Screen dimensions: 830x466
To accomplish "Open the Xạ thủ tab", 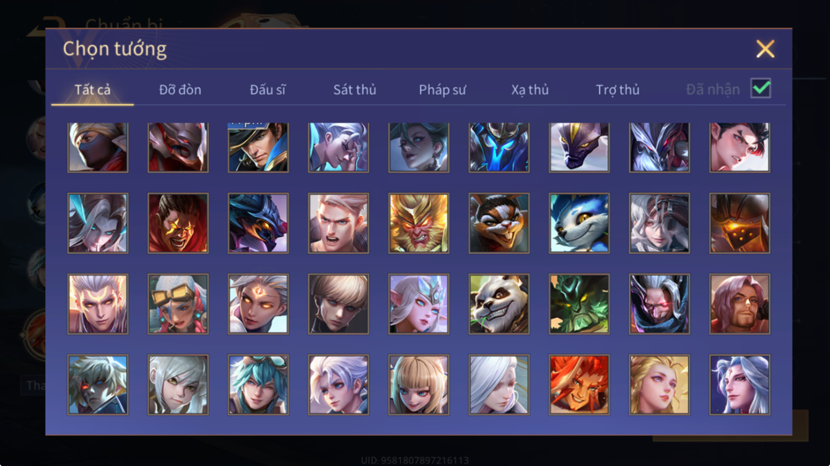I will [x=530, y=90].
